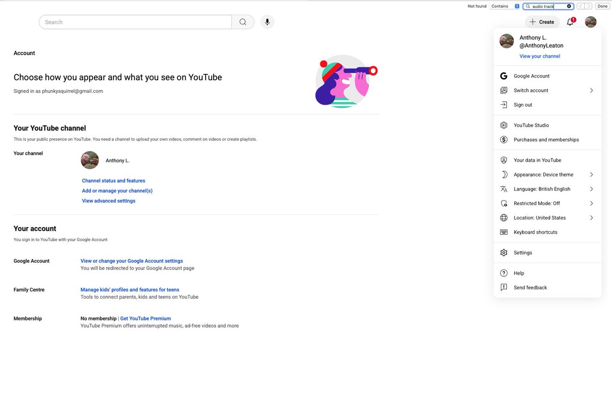Open notifications bell
Image resolution: width=612 pixels, height=394 pixels.
[x=570, y=22]
